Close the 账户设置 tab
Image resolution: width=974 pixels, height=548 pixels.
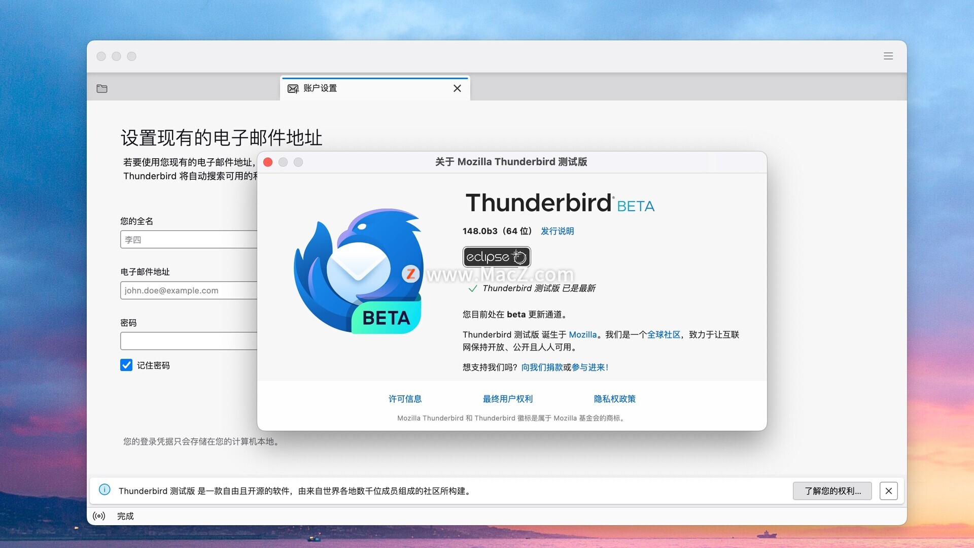coord(457,88)
